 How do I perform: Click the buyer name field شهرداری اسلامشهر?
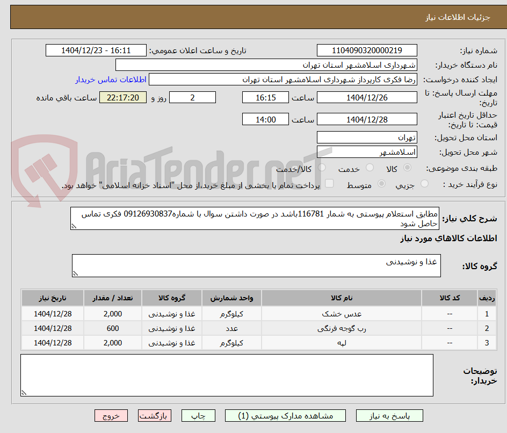pos(266,65)
